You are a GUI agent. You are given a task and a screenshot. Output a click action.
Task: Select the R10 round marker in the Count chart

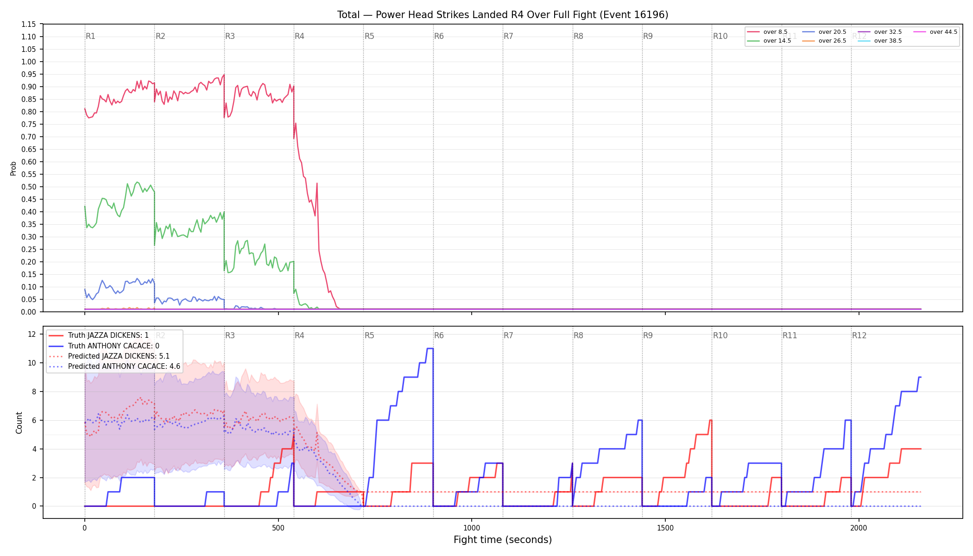(720, 335)
